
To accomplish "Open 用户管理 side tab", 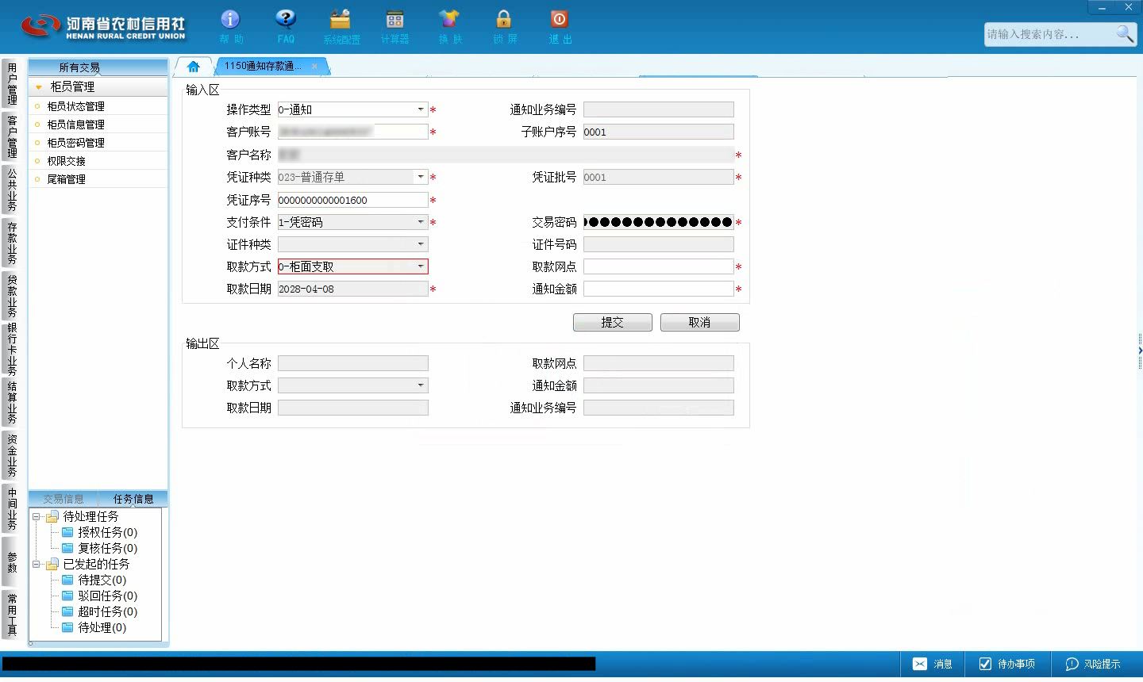I will coord(11,83).
